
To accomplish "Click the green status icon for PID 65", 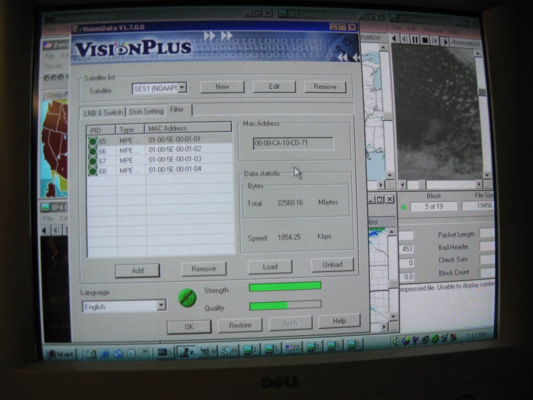I will (x=93, y=141).
